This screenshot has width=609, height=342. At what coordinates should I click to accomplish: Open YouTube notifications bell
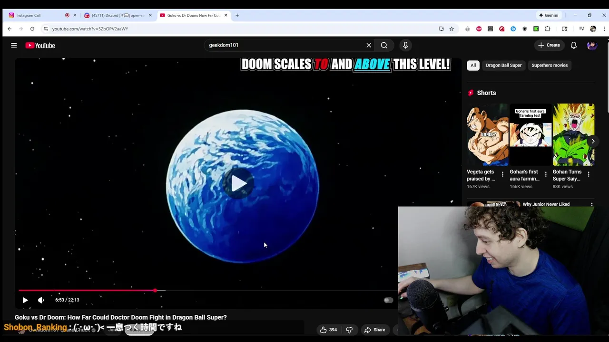pos(574,45)
